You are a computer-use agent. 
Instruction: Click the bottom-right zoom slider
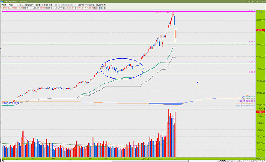coord(231,161)
